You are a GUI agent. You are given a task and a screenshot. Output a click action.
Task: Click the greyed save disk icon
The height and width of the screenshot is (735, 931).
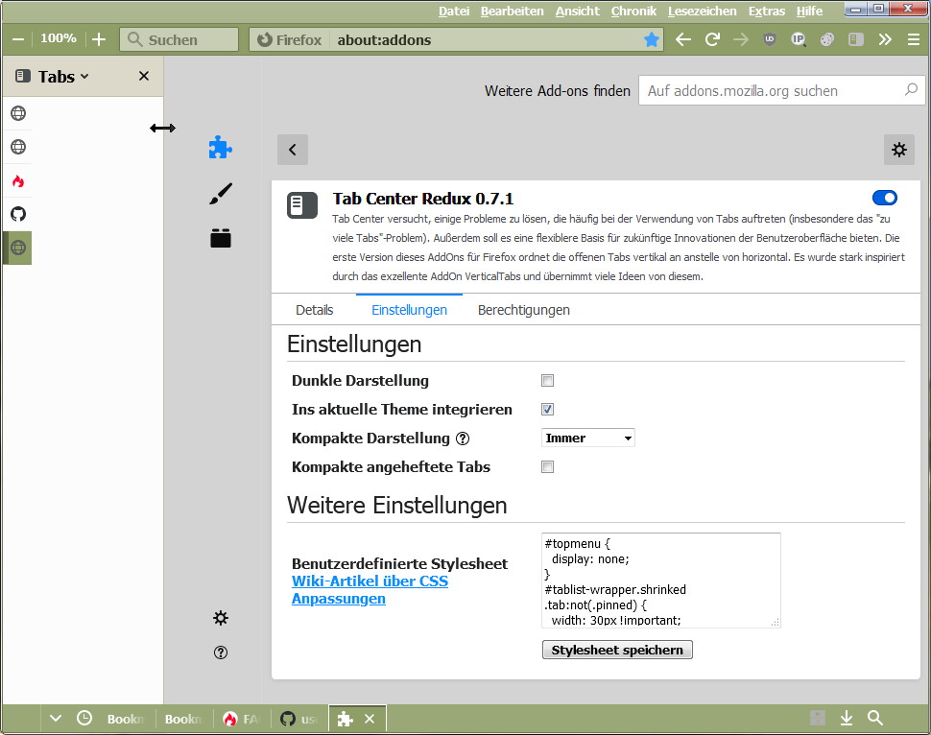click(818, 719)
